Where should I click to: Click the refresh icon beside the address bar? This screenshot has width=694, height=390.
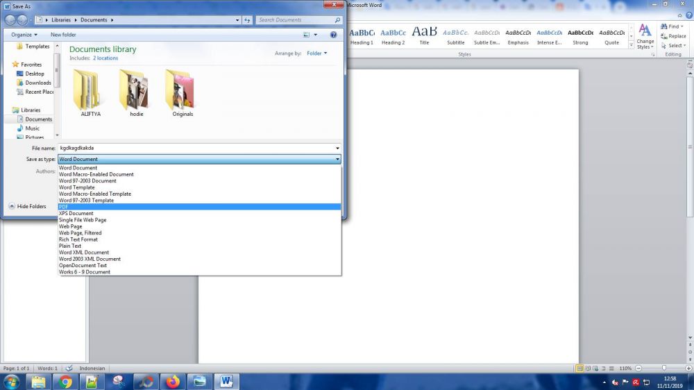[x=247, y=20]
